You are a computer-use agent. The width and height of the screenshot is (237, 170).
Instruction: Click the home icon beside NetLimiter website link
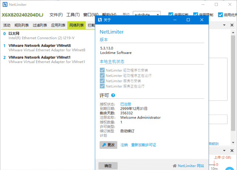[x=174, y=166]
